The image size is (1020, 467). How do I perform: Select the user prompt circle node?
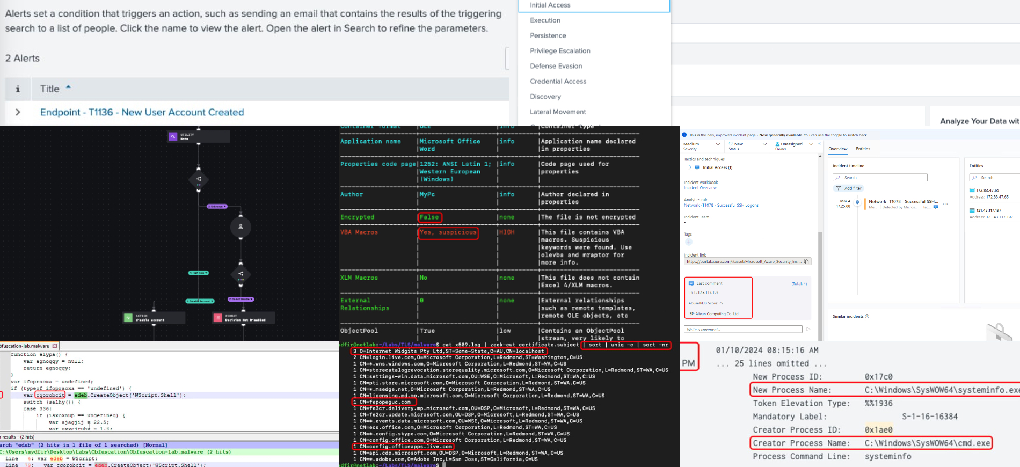[241, 227]
